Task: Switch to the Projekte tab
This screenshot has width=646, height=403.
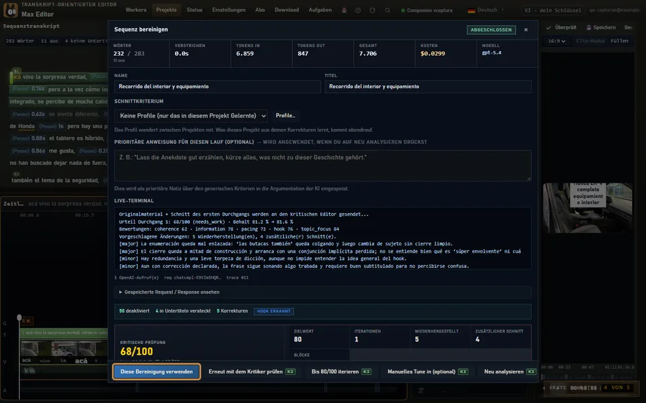Action: coord(166,10)
